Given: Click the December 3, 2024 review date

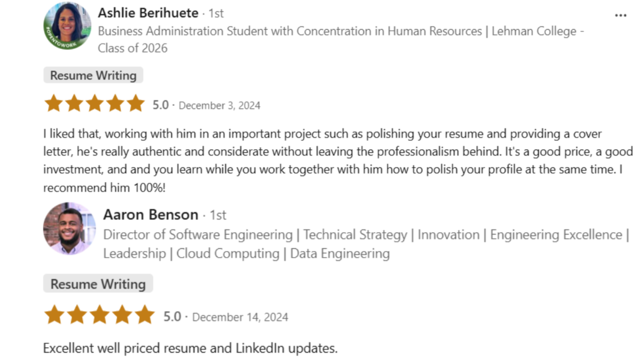Looking at the screenshot, I should [219, 106].
